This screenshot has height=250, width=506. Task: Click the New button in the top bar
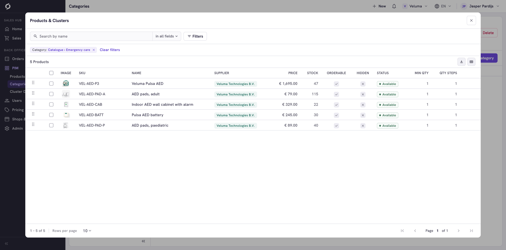379,6
